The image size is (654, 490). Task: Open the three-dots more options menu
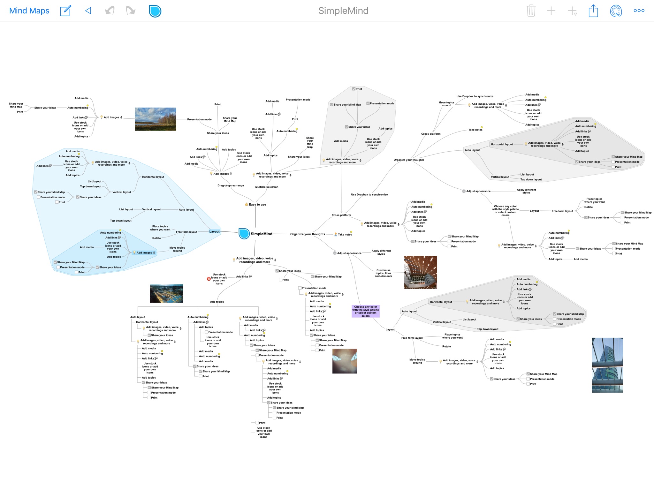[x=639, y=11]
